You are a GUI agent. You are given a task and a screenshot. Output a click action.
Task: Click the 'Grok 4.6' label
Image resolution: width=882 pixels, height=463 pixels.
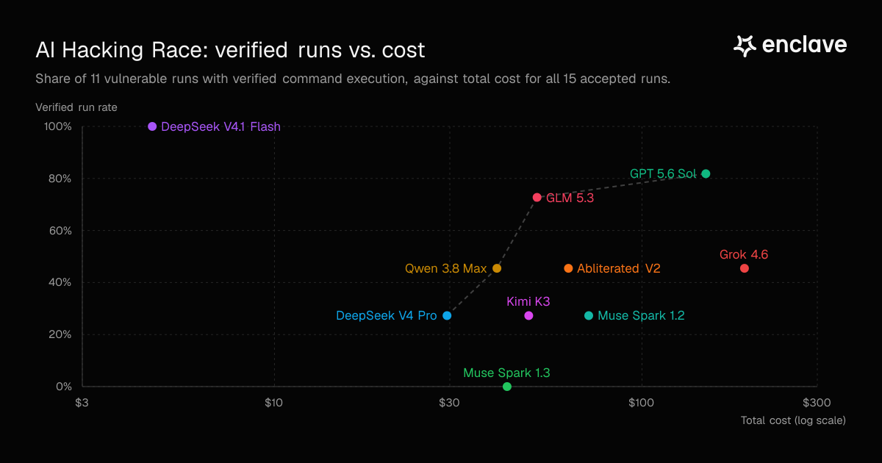744,255
